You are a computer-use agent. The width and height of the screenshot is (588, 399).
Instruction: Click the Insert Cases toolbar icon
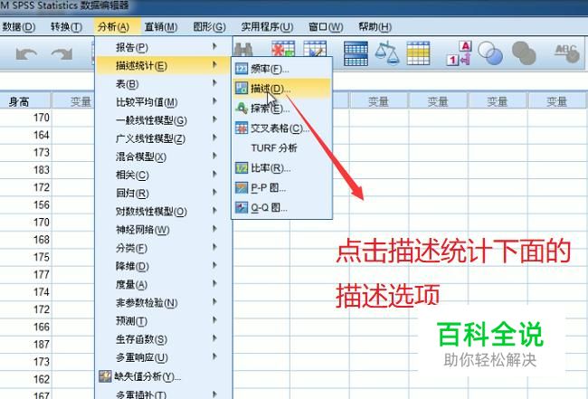[x=283, y=49]
